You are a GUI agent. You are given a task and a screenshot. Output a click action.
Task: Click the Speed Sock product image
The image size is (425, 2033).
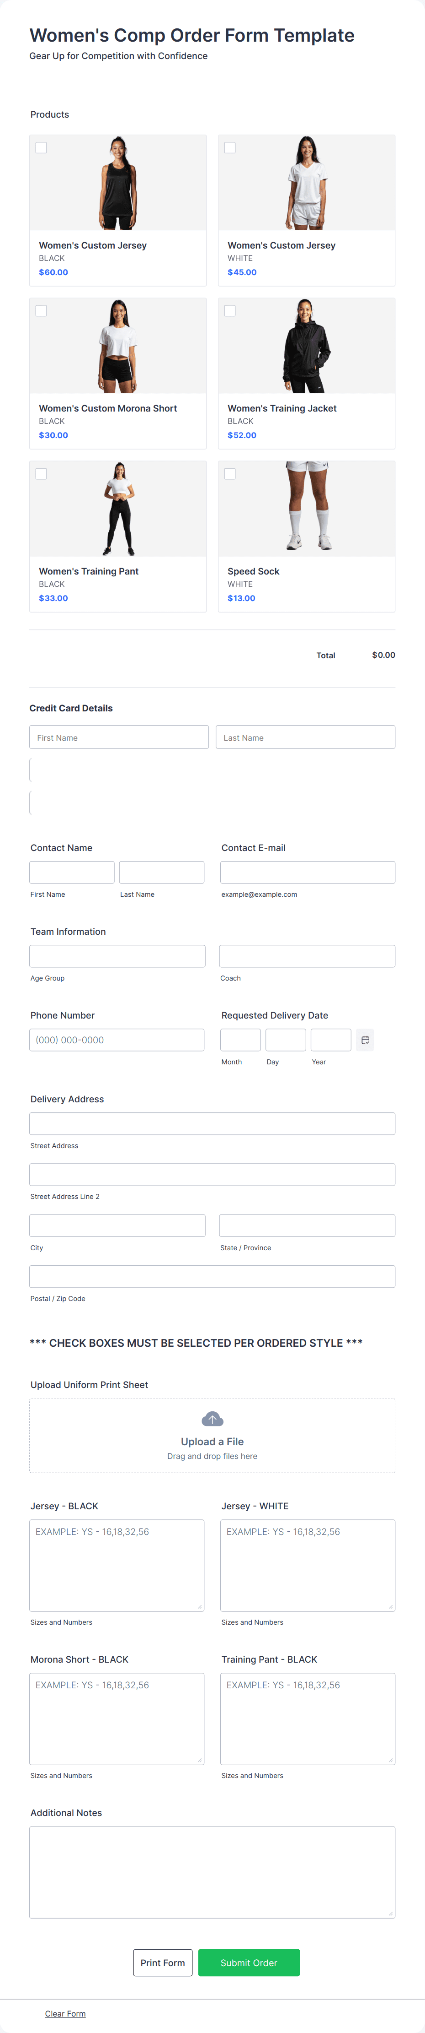[x=307, y=508]
